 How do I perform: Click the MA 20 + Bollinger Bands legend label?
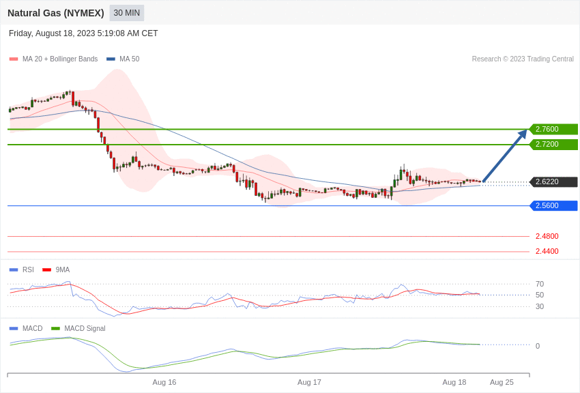pos(60,59)
